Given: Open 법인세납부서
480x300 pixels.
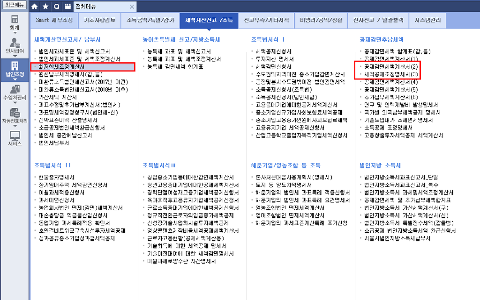Looking at the screenshot, I should pyautogui.click(x=53, y=143).
